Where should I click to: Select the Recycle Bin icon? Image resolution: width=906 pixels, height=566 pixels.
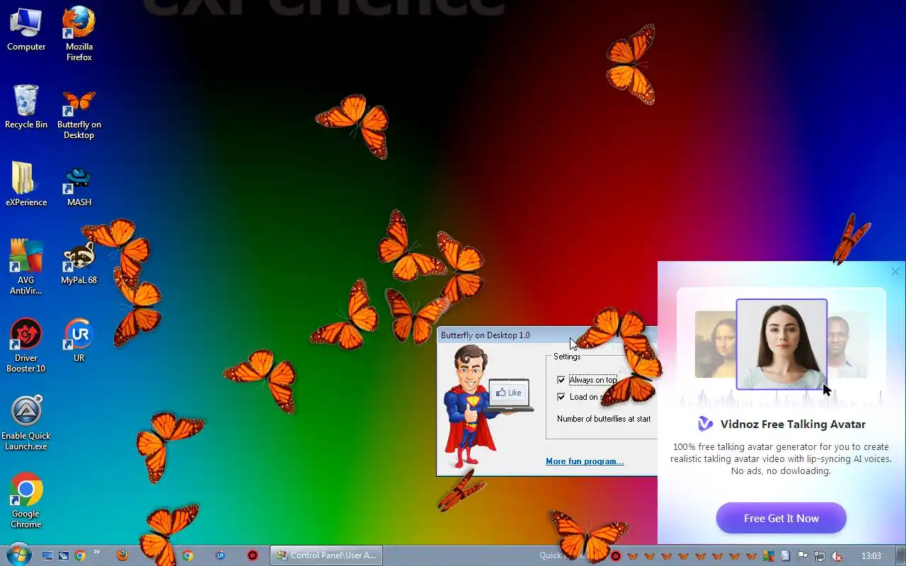(x=26, y=108)
